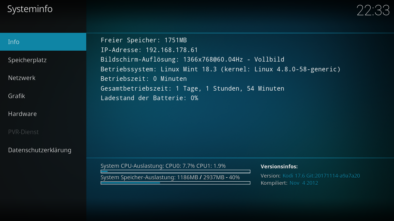
Task: Open the Datenschutzerklärung page
Action: (x=43, y=150)
